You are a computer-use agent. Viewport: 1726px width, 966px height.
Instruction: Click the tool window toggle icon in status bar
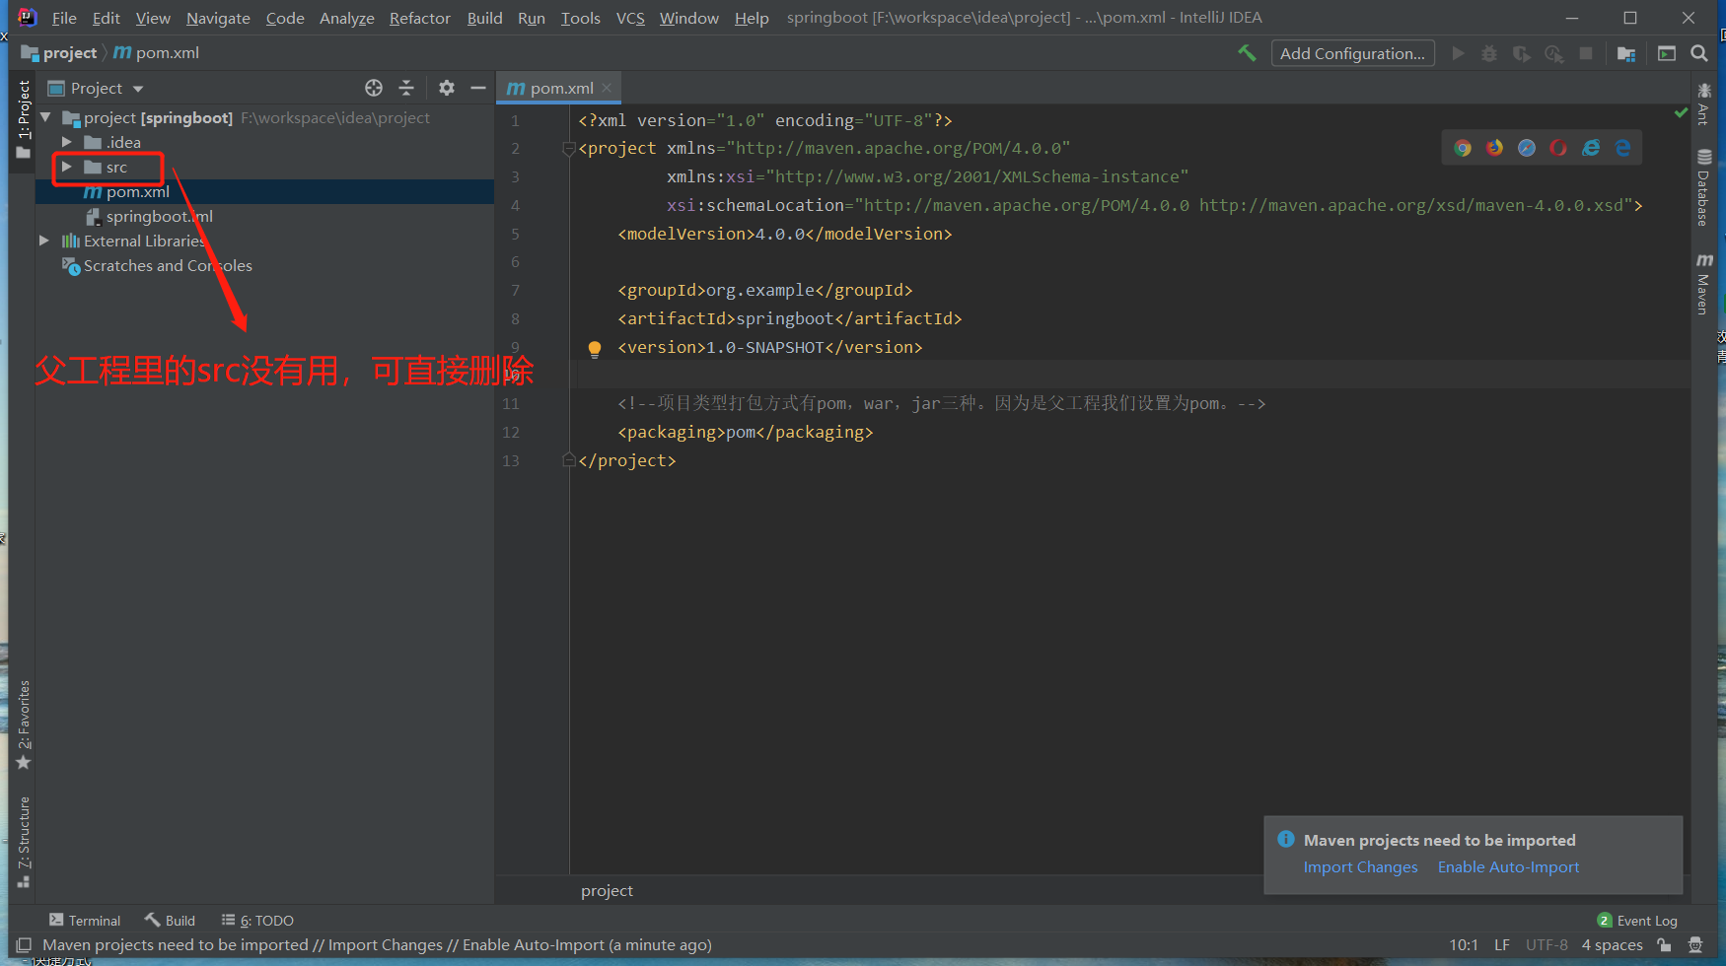[24, 945]
